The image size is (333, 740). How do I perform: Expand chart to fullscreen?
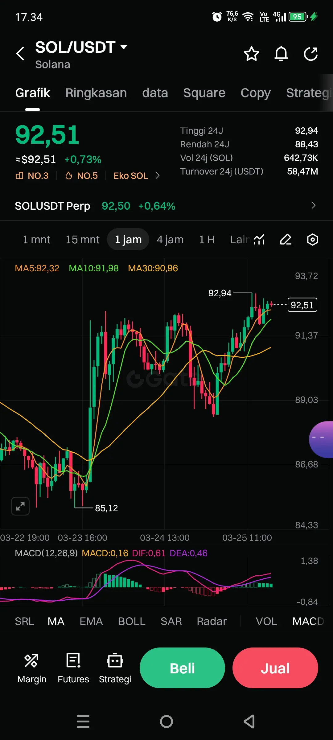(20, 506)
